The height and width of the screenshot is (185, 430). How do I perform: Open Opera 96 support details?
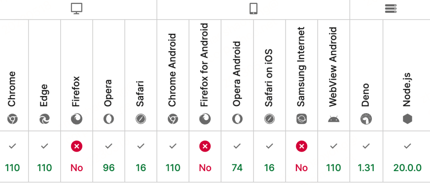click(109, 157)
